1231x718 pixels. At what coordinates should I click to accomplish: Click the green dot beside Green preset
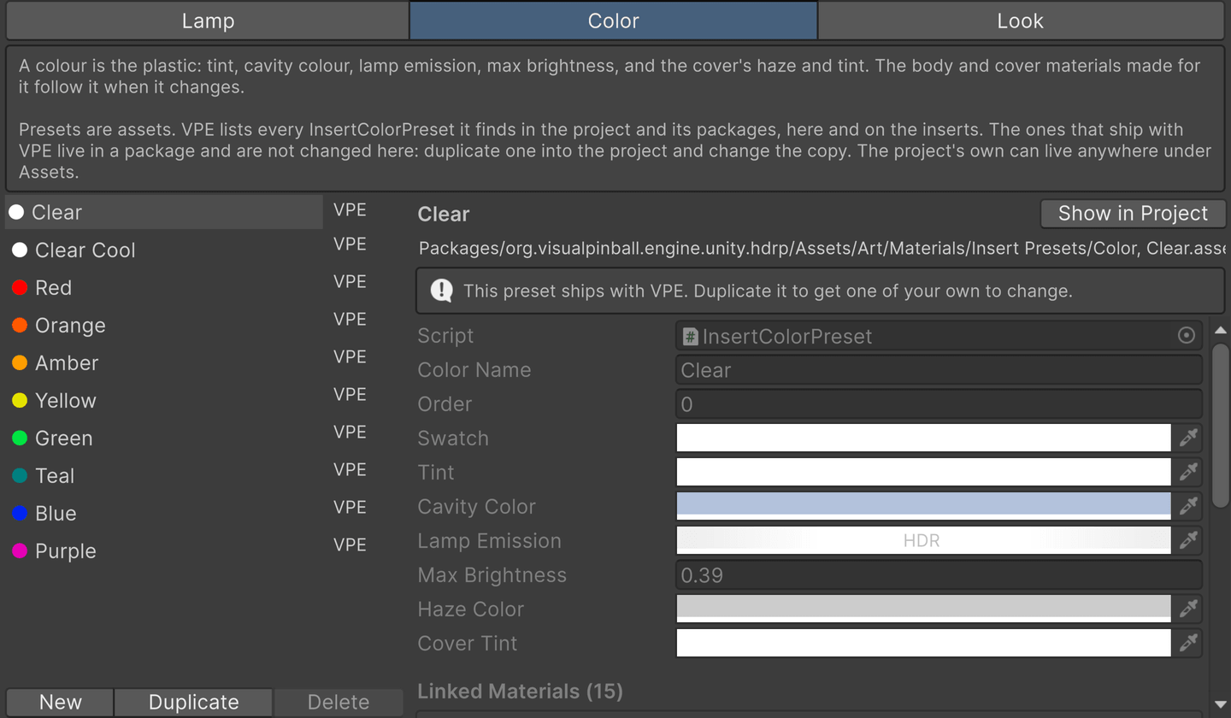click(x=20, y=438)
